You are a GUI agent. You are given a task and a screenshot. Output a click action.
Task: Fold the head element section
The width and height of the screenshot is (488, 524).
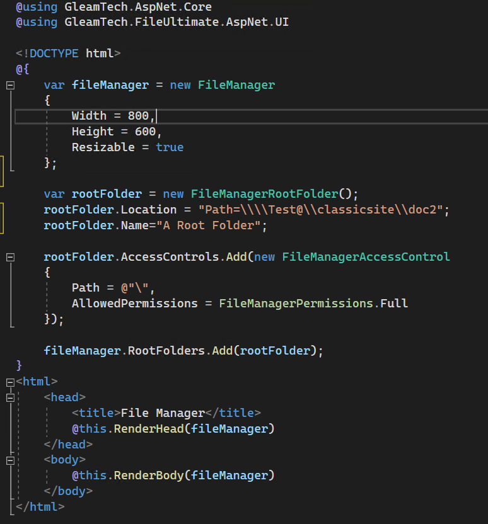coord(10,398)
